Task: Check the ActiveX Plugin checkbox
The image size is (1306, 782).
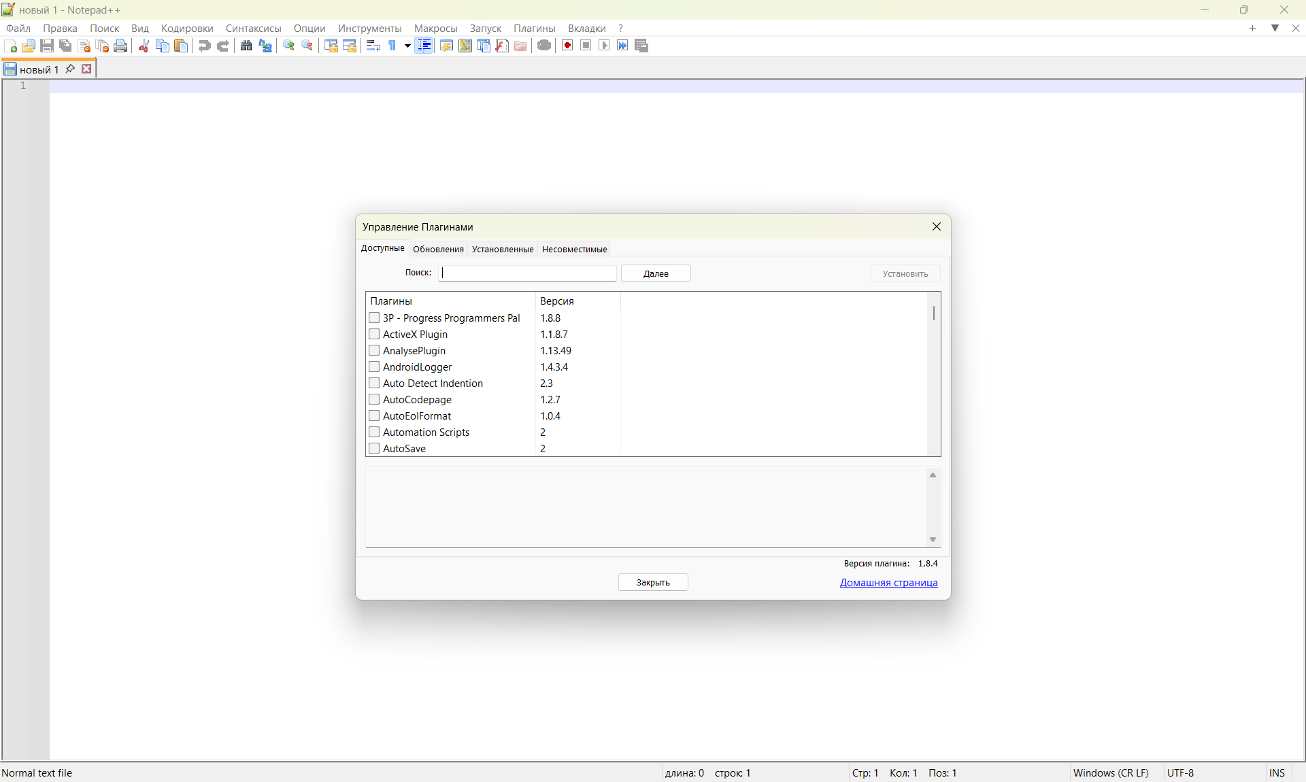Action: coord(374,334)
